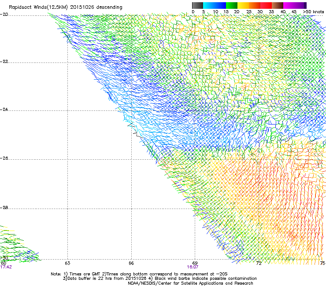Viewport: 326px width, 286px height.
Task: Select the green 15–20 knots legend swatch
Action: (x=232, y=5)
